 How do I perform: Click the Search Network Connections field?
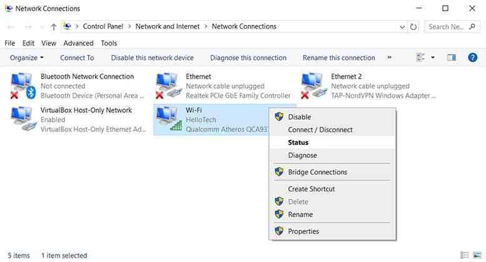pyautogui.click(x=452, y=27)
